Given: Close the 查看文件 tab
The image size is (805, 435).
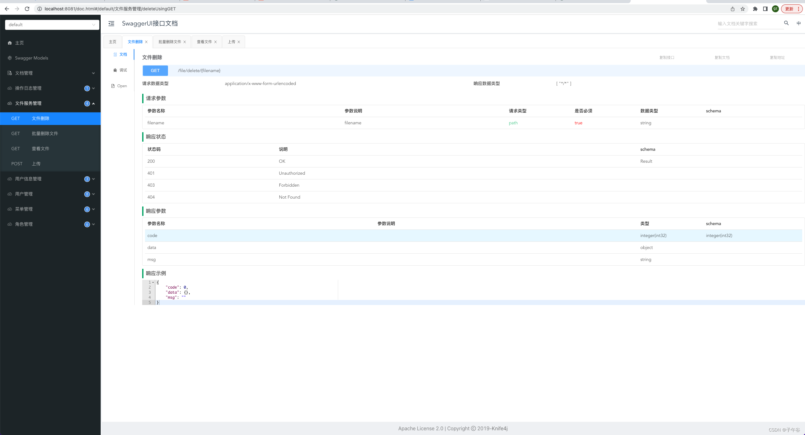Looking at the screenshot, I should coord(215,42).
